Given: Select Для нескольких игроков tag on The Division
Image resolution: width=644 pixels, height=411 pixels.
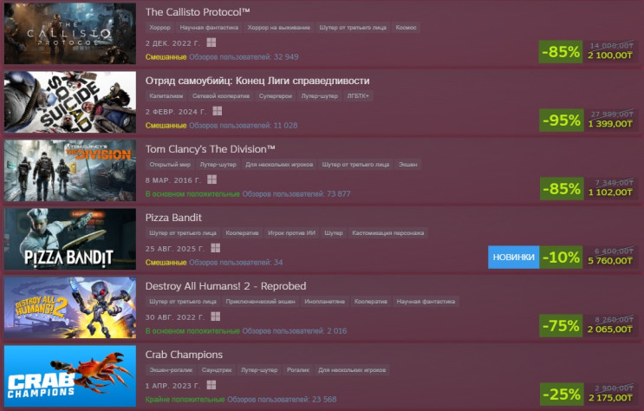Looking at the screenshot, I should coord(279,165).
